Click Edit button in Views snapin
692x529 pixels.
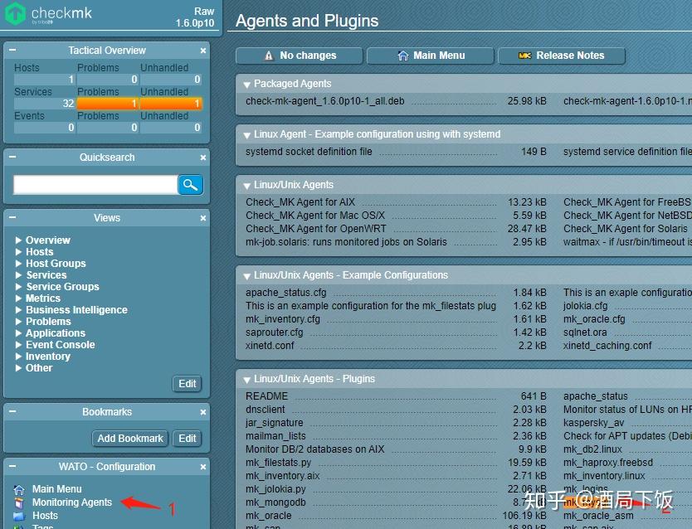click(188, 384)
